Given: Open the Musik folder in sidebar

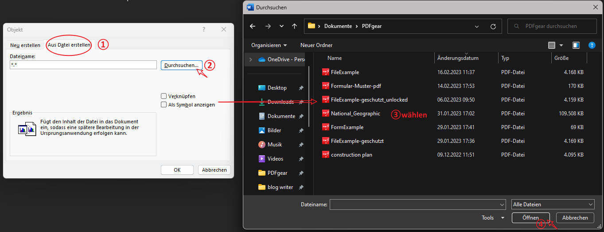Looking at the screenshot, I should coord(274,145).
